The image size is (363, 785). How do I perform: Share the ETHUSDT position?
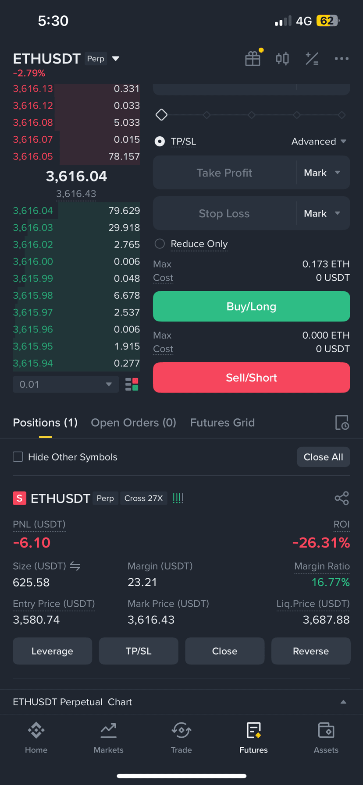[x=342, y=498]
